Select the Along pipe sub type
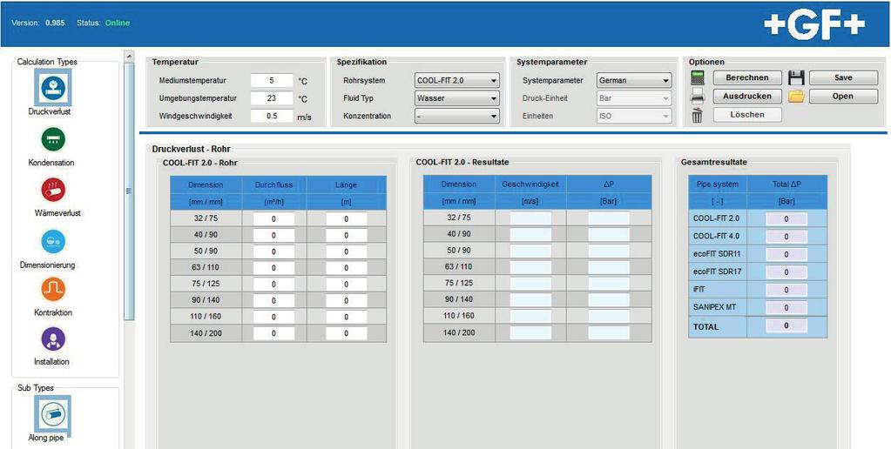The image size is (891, 449). click(53, 415)
